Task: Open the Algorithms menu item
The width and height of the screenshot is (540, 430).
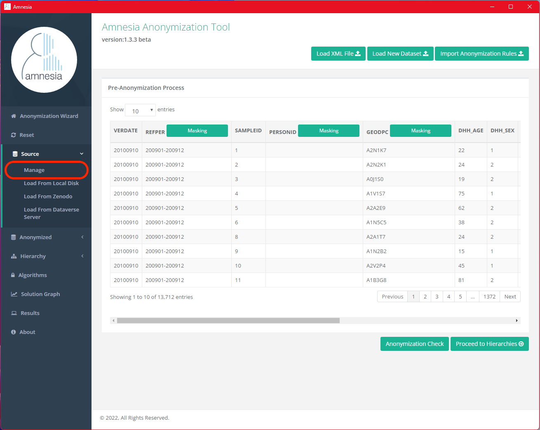Action: [46, 275]
